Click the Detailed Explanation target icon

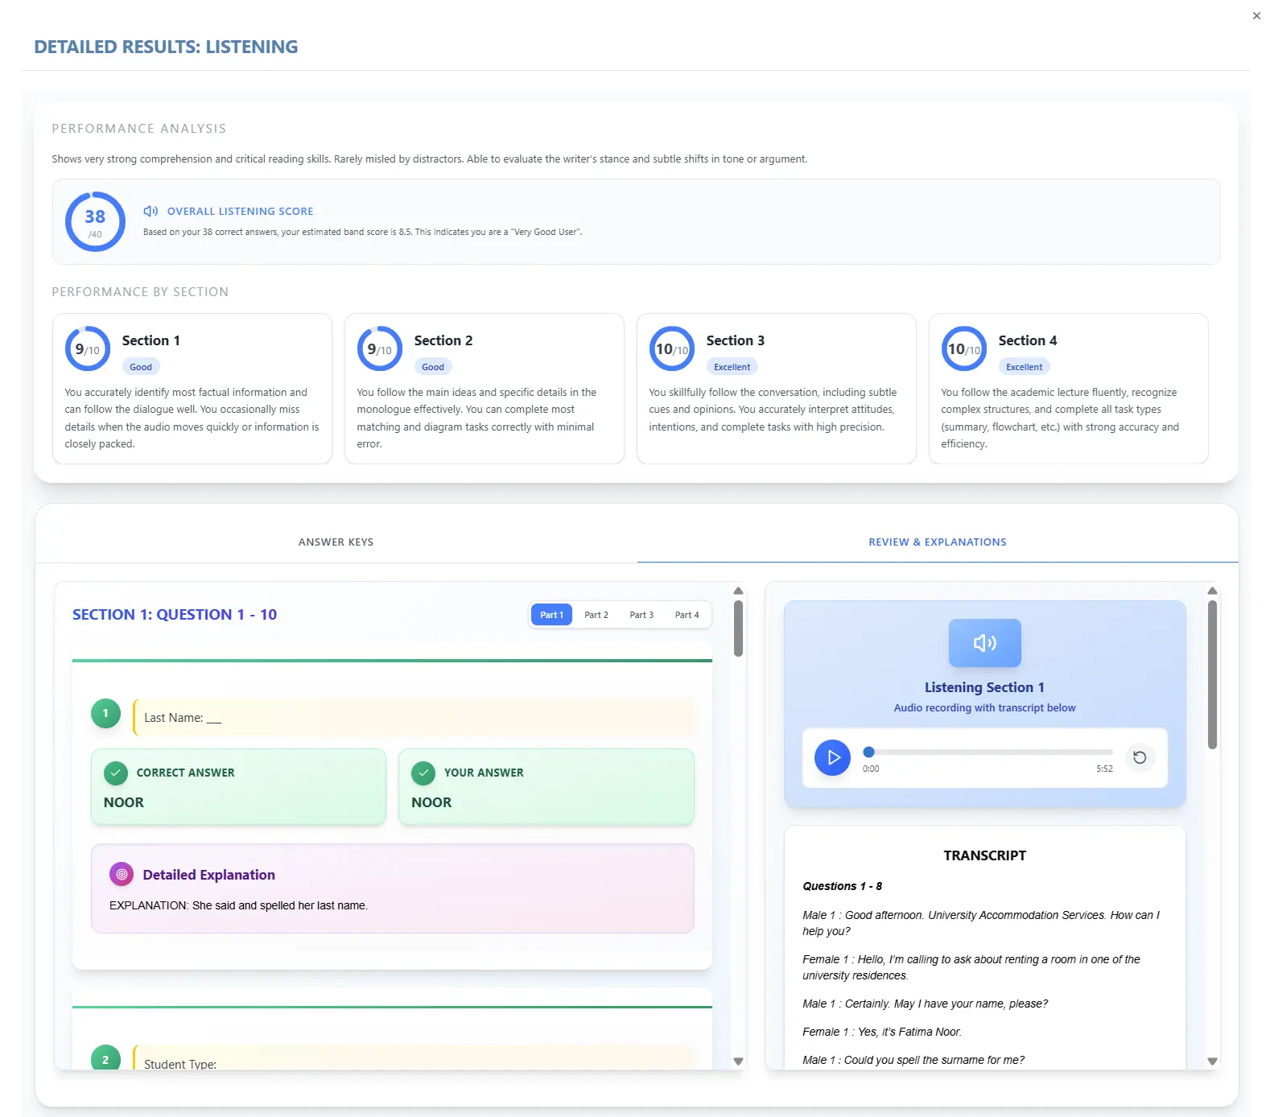pos(122,874)
